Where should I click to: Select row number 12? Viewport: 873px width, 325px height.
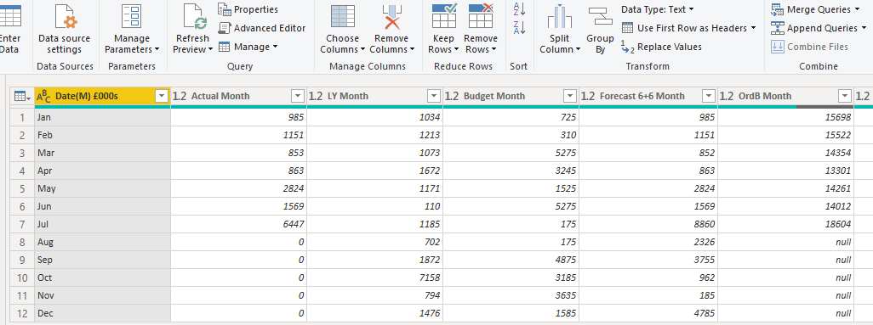pyautogui.click(x=22, y=313)
